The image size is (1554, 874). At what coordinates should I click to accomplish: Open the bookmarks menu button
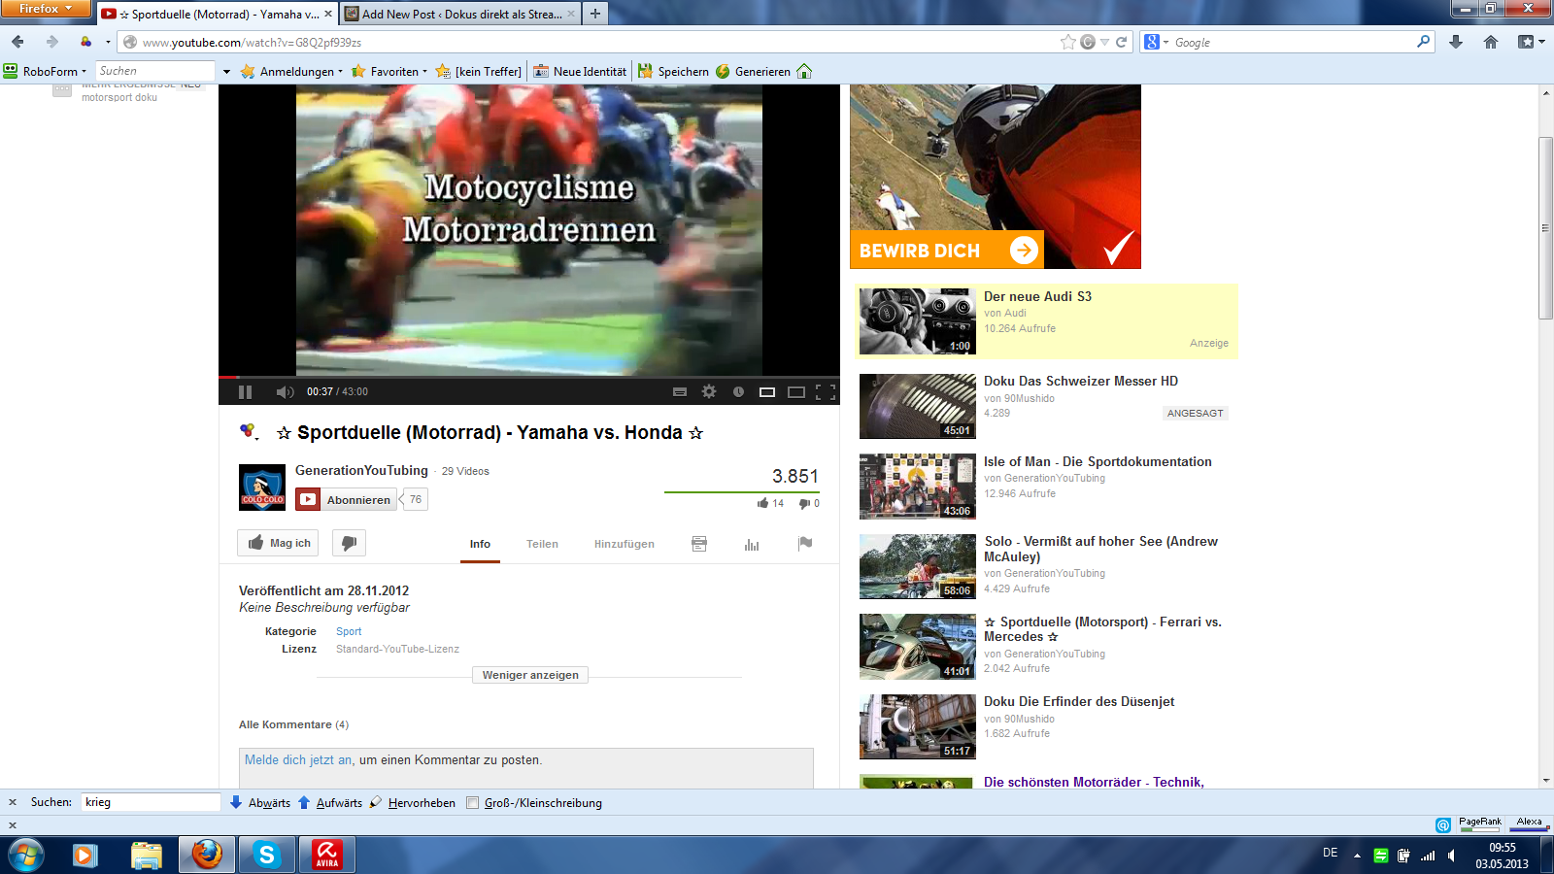(x=1531, y=42)
